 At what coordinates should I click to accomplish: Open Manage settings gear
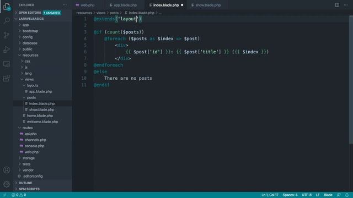7,184
